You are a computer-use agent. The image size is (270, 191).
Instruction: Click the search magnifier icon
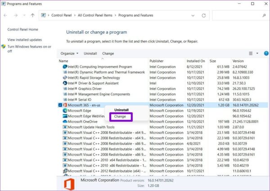(x=264, y=15)
